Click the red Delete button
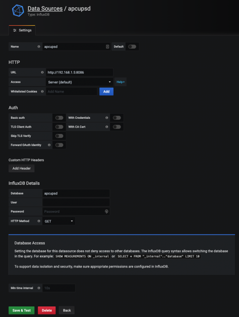The height and width of the screenshot is (317, 239). 47,310
